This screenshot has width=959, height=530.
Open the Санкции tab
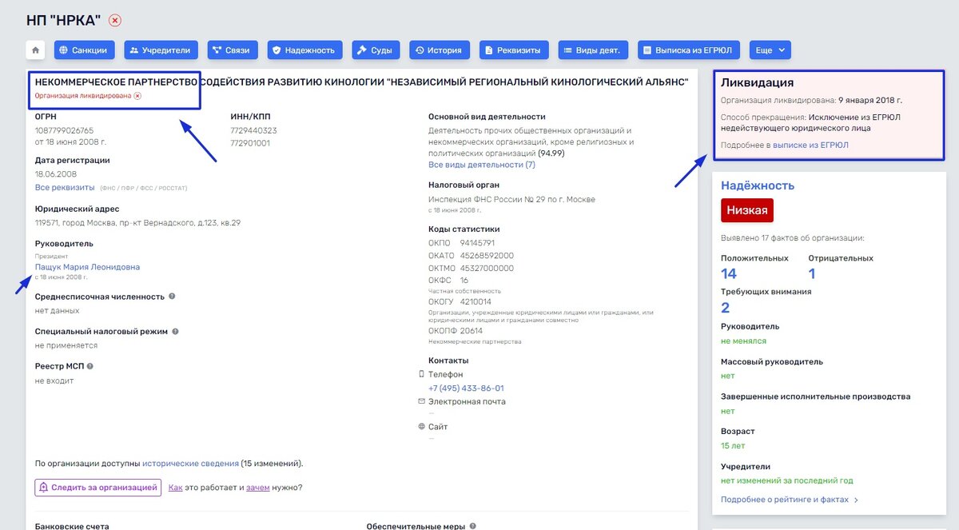click(x=85, y=50)
